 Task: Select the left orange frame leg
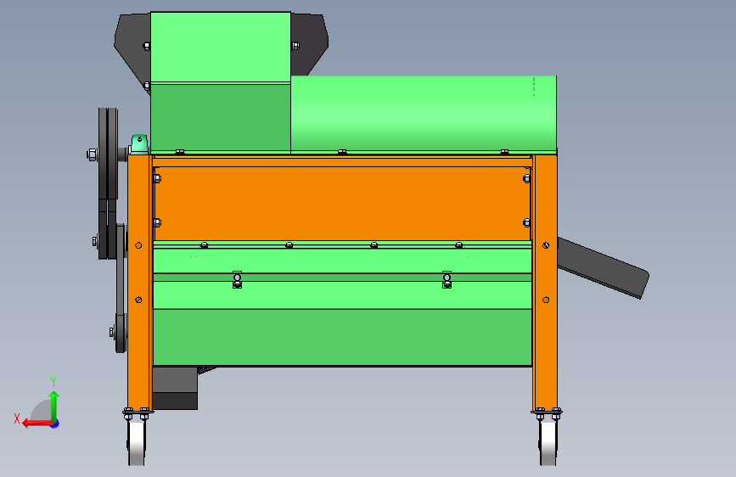click(139, 283)
